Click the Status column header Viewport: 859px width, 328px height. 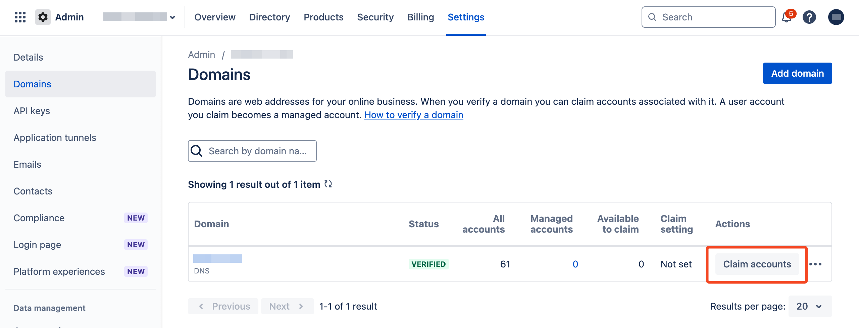click(423, 224)
